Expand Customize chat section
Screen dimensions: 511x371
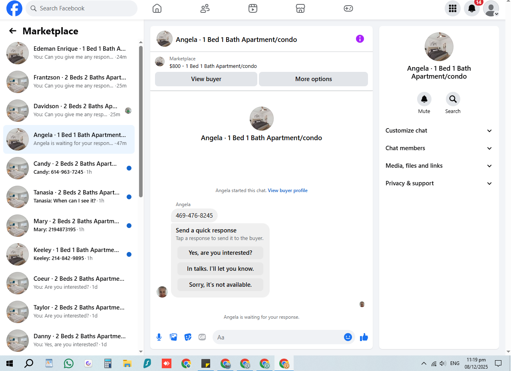click(x=439, y=131)
